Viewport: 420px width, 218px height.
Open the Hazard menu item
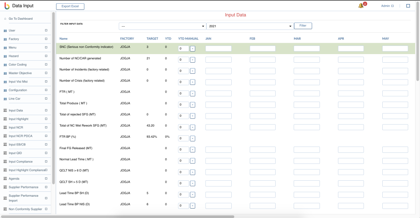tap(14, 56)
